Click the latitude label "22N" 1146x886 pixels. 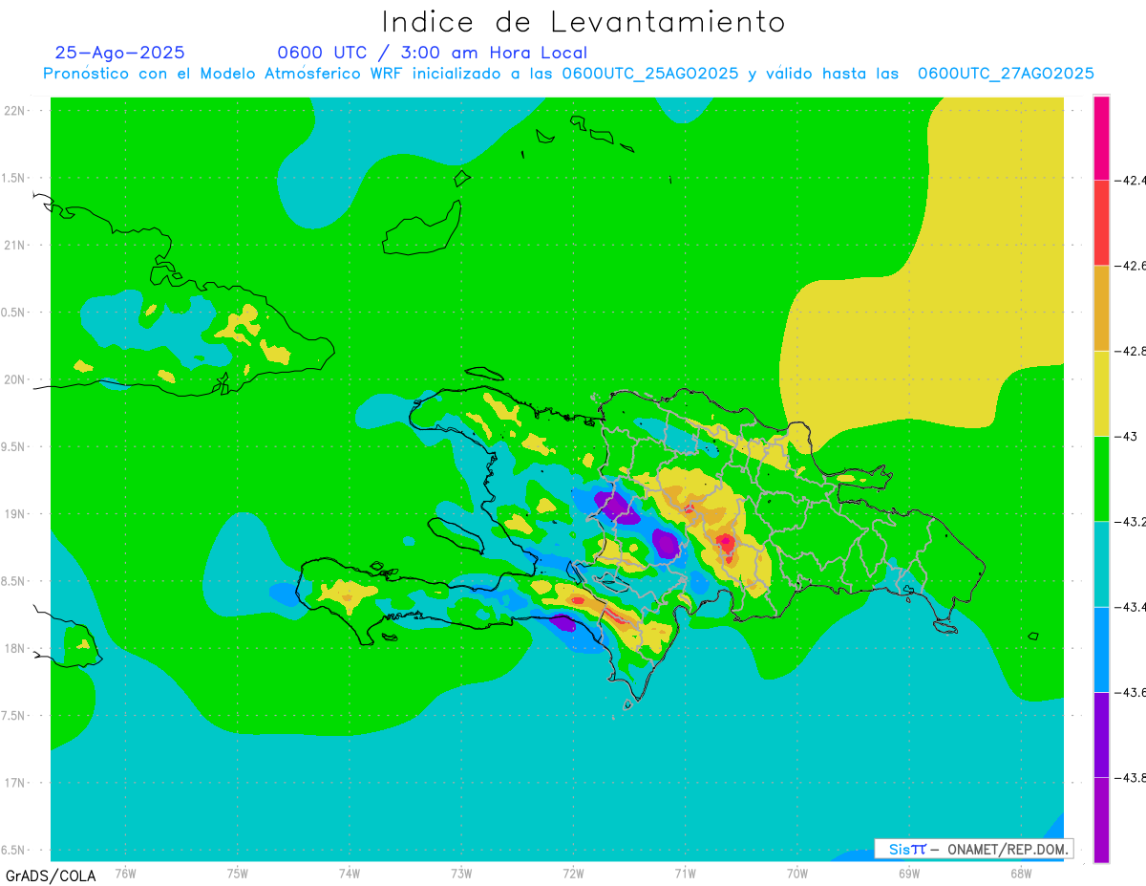click(x=16, y=111)
